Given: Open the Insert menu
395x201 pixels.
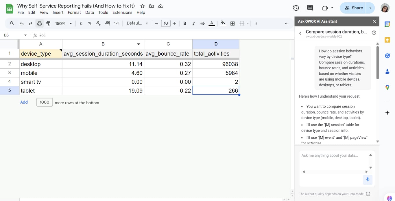Looking at the screenshot, I should coord(58,12).
